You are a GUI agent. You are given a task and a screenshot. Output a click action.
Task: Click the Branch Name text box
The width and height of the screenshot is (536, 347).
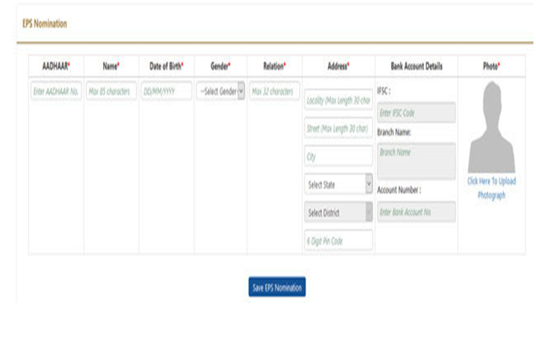(x=416, y=160)
